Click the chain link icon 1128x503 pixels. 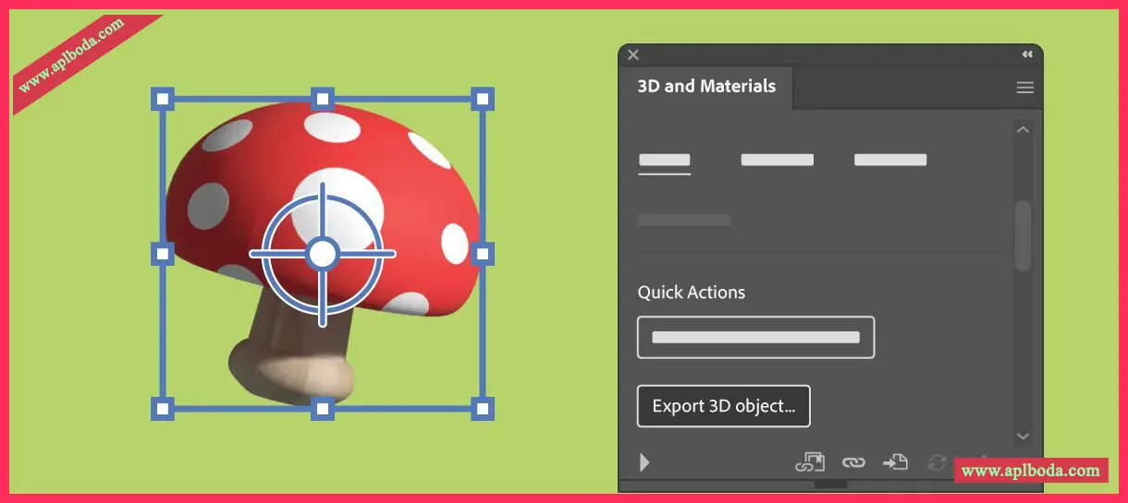(852, 462)
